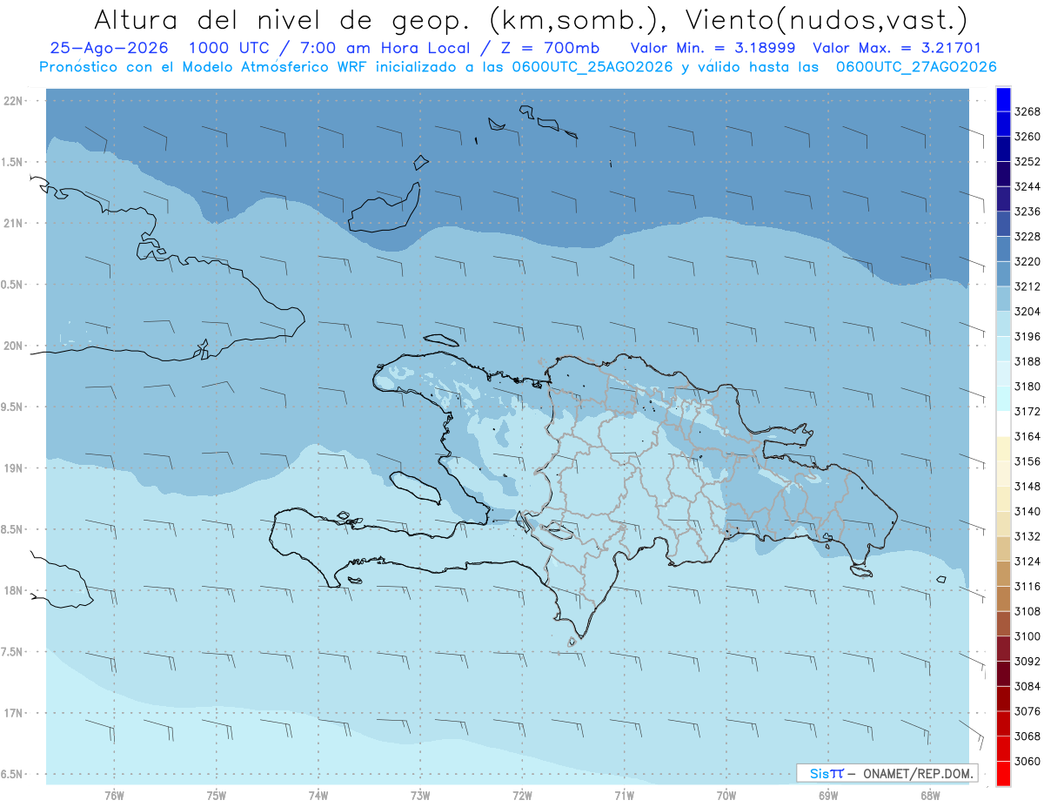Click the '3164' color scale value
Image resolution: width=1044 pixels, height=807 pixels.
tap(1027, 436)
